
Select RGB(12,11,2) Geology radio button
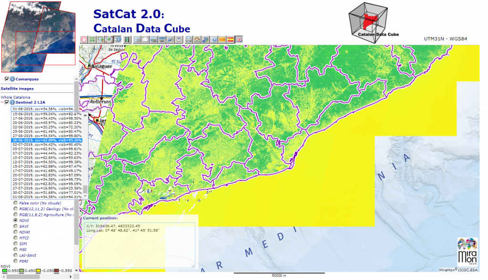[16, 209]
